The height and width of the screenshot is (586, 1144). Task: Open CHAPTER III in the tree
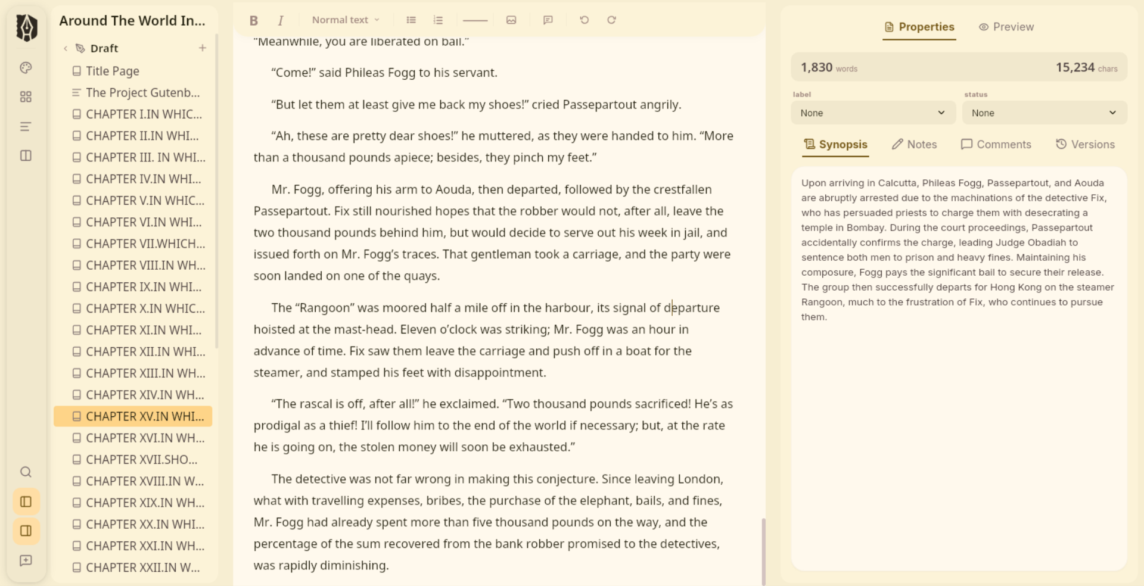133,157
